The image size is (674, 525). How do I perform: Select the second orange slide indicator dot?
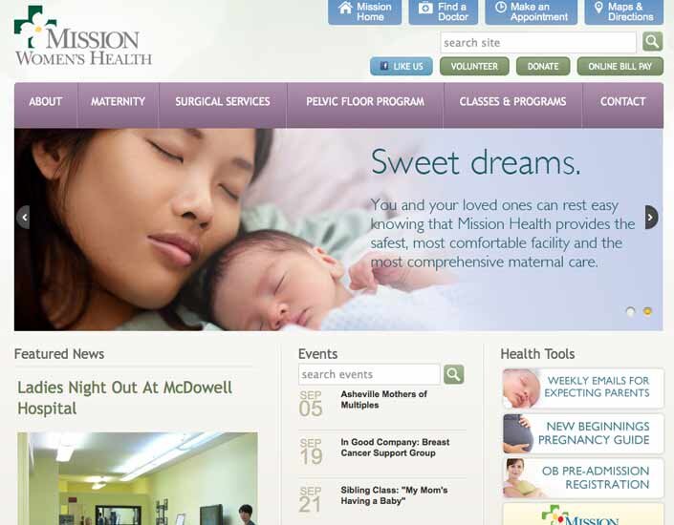(647, 311)
